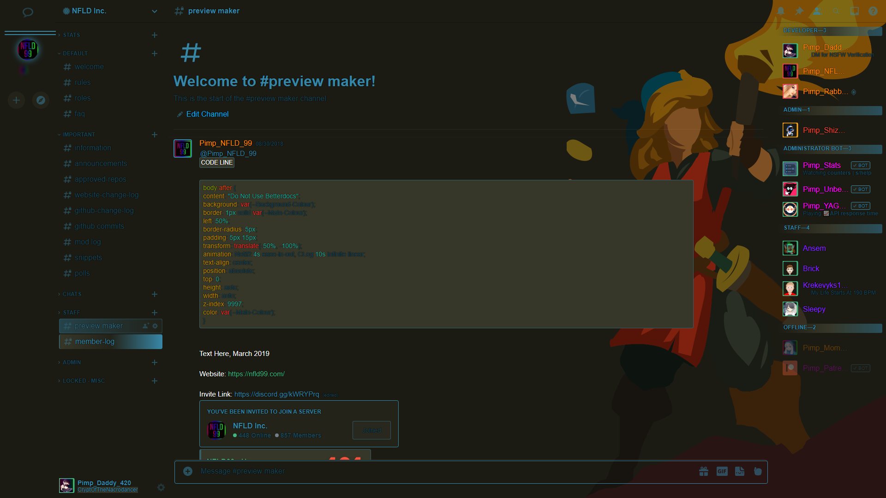886x498 pixels.
Task: Open Explore Public Servers compass icon
Action: tap(41, 100)
